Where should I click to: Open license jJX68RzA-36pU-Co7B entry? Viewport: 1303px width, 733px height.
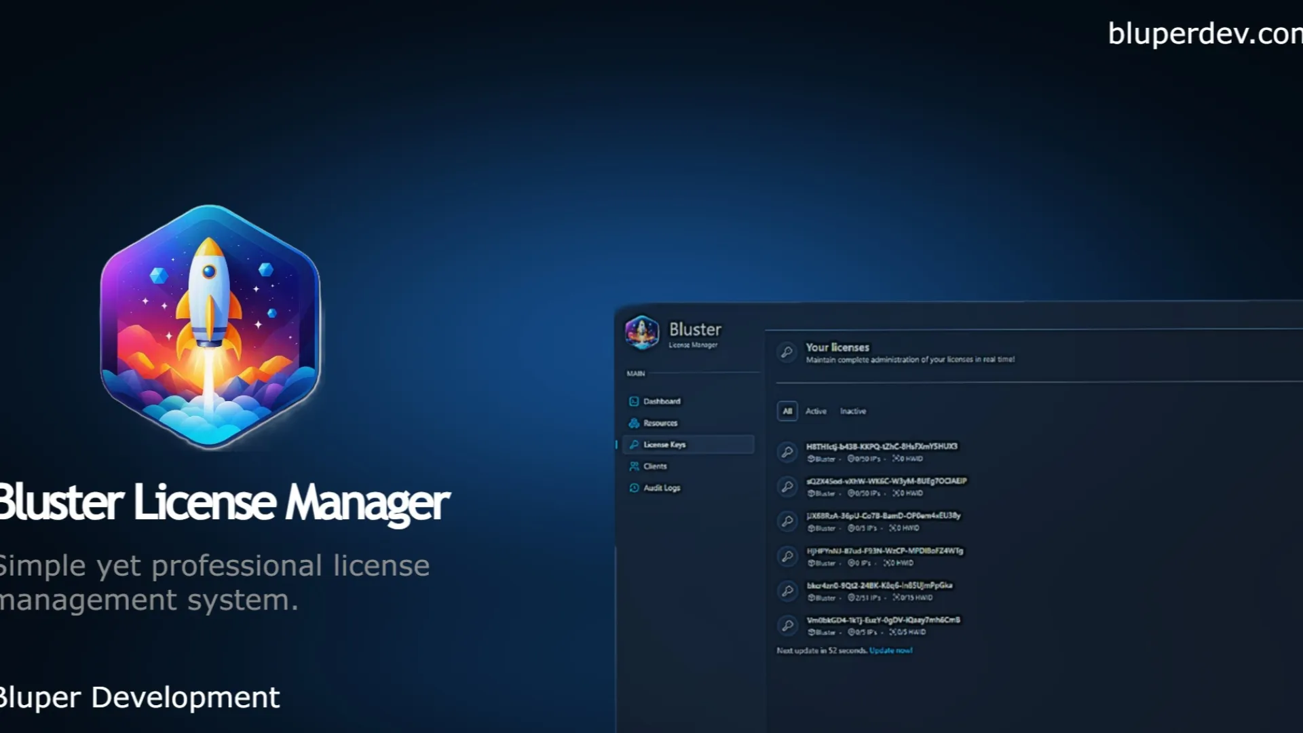pyautogui.click(x=883, y=516)
